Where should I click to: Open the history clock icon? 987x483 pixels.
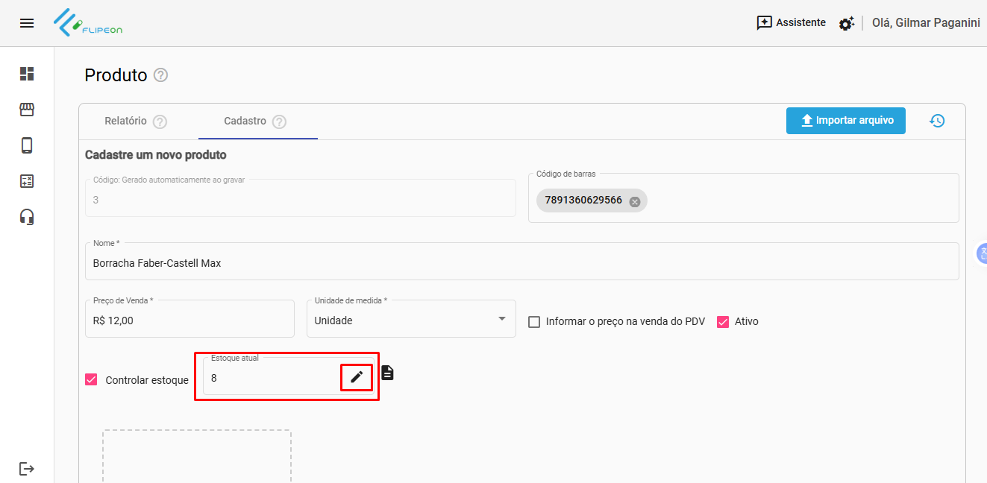937,121
